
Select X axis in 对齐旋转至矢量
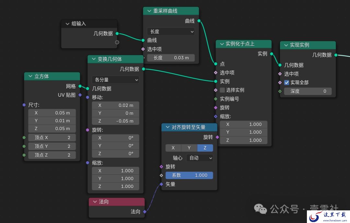173,148
